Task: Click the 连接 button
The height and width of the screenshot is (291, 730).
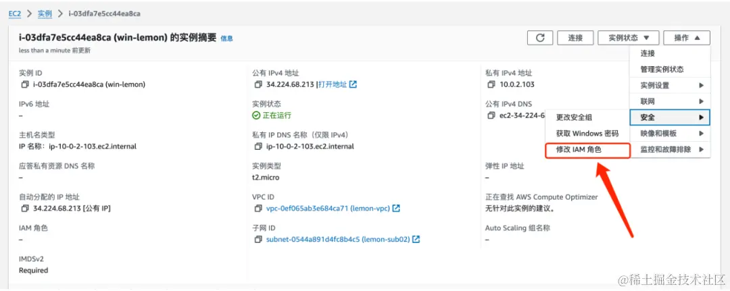Action: (x=575, y=38)
